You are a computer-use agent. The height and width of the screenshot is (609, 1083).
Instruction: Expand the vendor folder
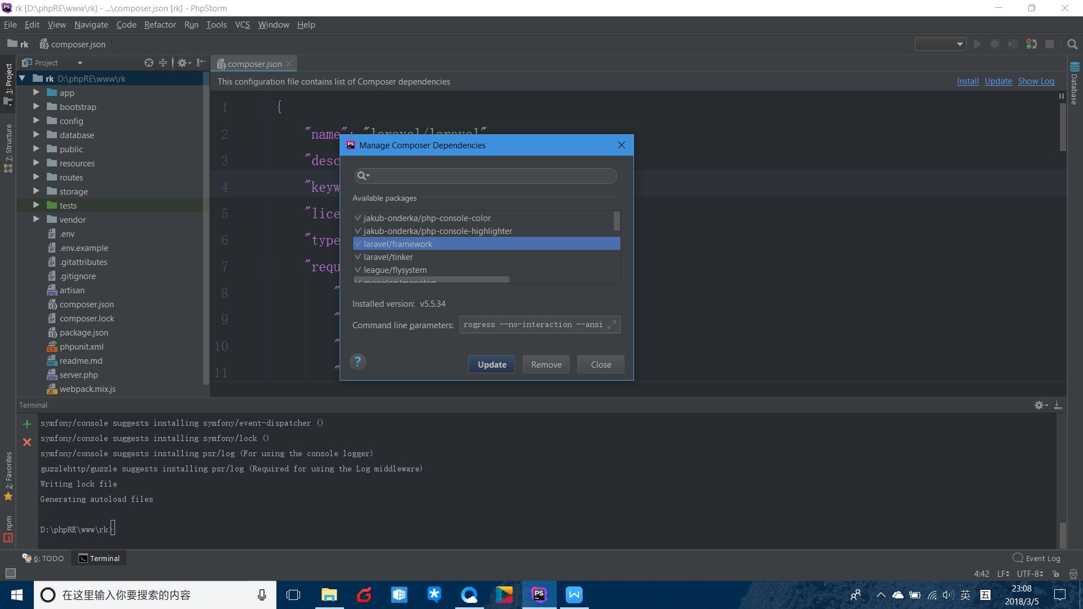[36, 219]
